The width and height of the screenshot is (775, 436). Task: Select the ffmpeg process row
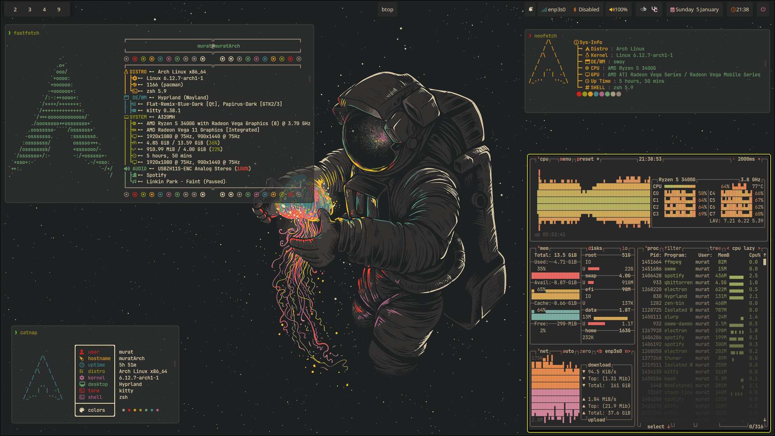point(701,262)
